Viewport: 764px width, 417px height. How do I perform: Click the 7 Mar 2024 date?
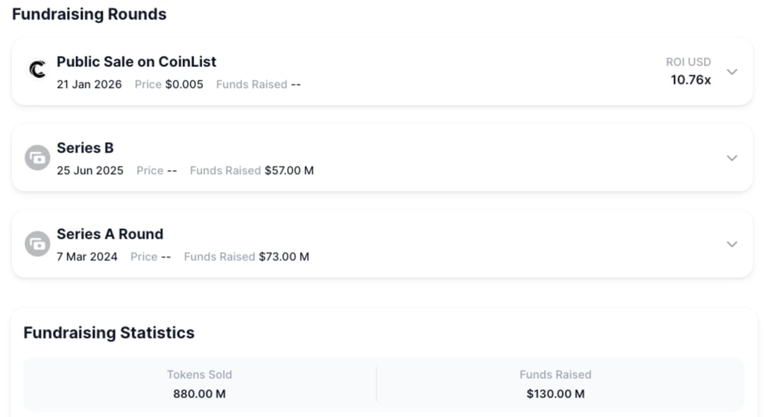point(87,257)
